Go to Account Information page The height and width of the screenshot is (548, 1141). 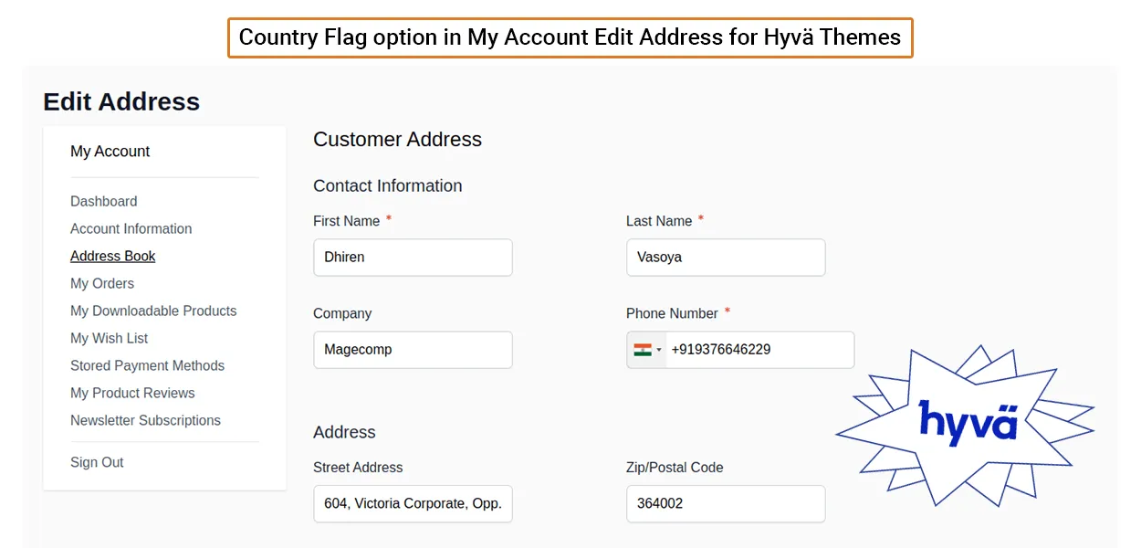[x=131, y=228]
